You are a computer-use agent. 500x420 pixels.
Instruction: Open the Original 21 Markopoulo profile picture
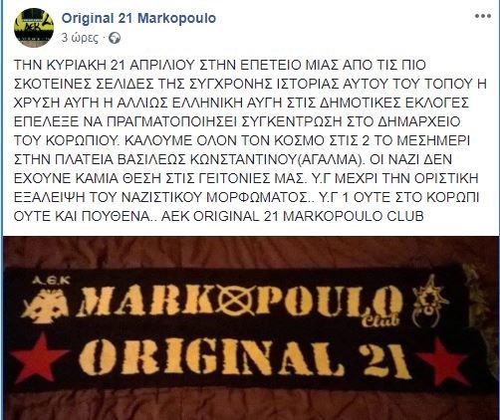click(34, 28)
